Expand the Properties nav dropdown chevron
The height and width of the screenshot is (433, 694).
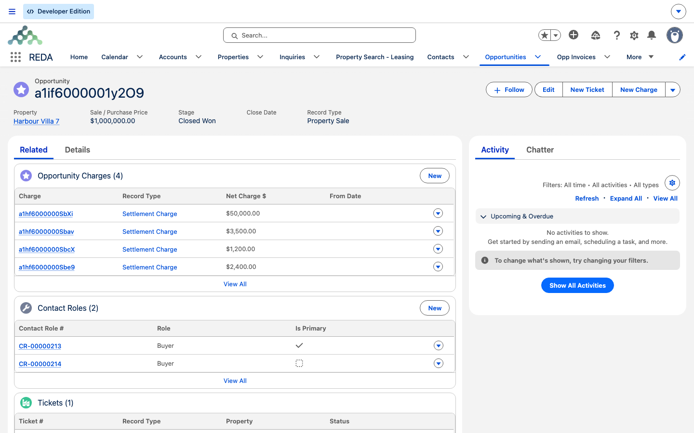point(260,57)
